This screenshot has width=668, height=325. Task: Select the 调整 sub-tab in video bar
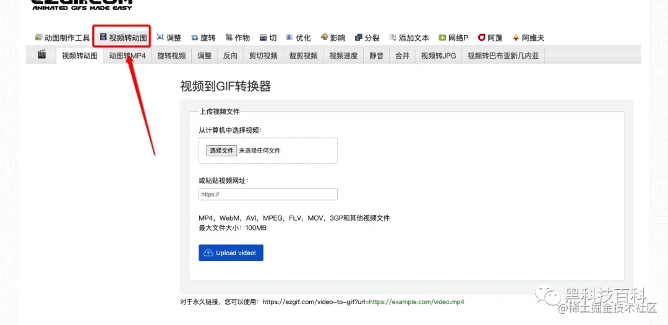click(x=205, y=56)
